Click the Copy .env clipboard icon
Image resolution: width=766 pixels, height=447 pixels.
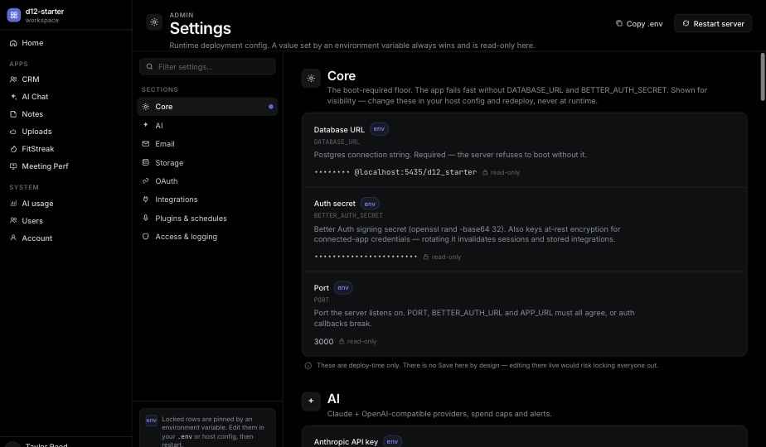(619, 23)
